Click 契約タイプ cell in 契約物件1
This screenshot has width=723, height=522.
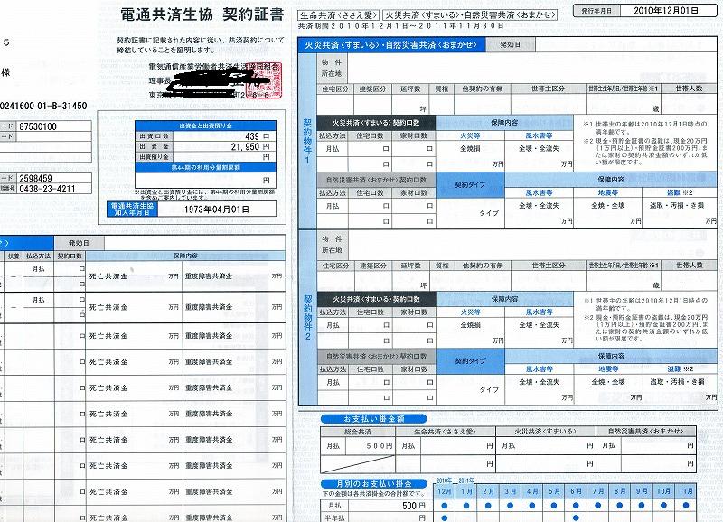(470, 185)
